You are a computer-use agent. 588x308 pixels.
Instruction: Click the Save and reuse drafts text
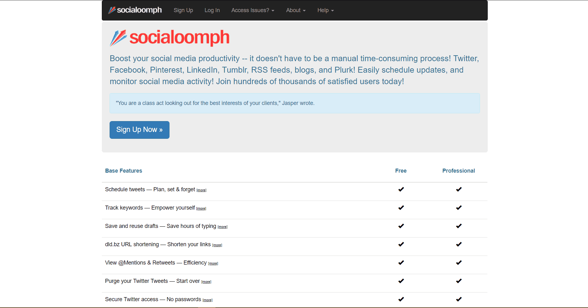pos(161,226)
